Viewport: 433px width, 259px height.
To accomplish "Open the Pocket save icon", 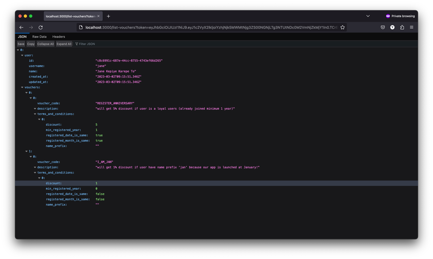I will 383,27.
